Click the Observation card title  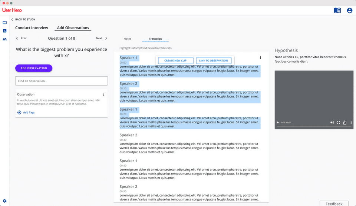point(26,94)
